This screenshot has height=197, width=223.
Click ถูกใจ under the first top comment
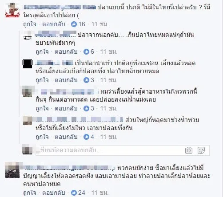tap(30, 24)
